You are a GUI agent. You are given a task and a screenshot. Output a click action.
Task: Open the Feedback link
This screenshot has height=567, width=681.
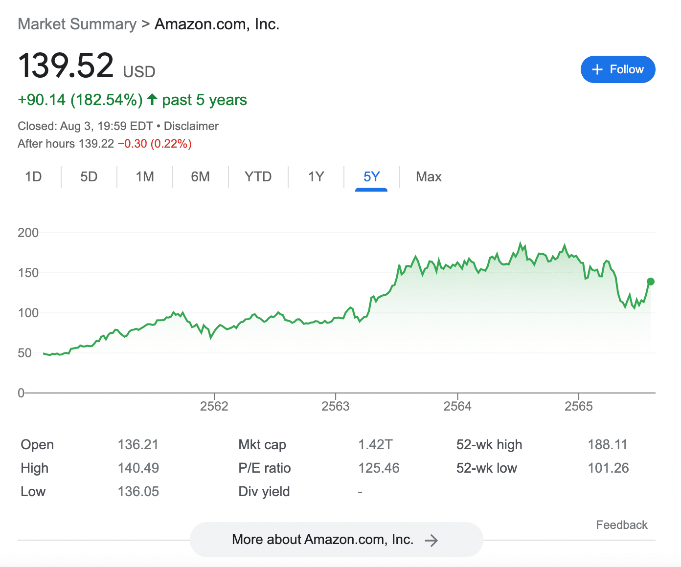[x=621, y=525]
